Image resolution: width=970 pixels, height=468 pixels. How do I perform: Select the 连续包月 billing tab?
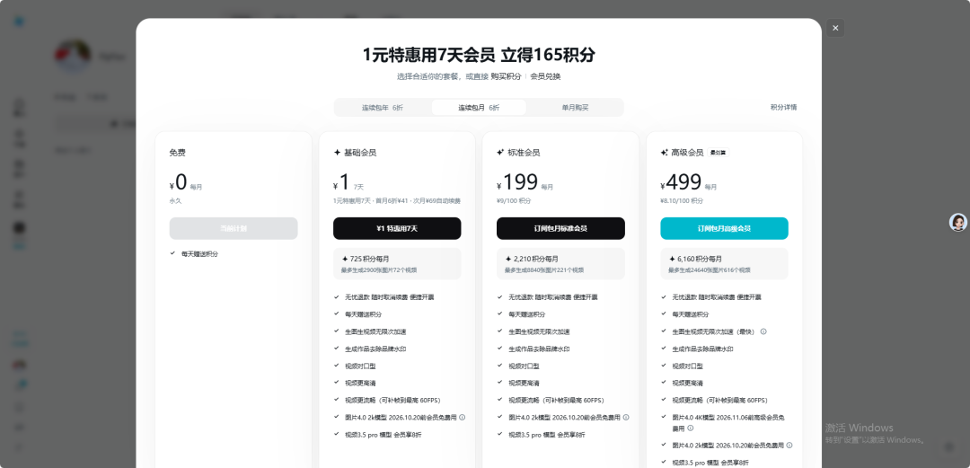pyautogui.click(x=479, y=108)
